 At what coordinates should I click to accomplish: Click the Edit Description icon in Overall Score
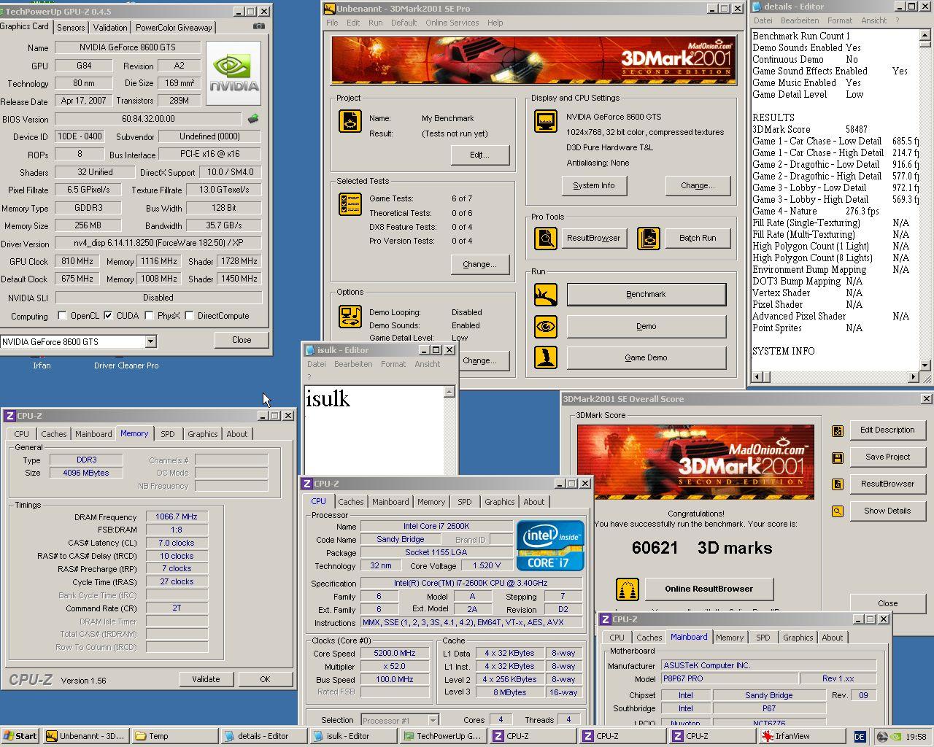pyautogui.click(x=838, y=430)
